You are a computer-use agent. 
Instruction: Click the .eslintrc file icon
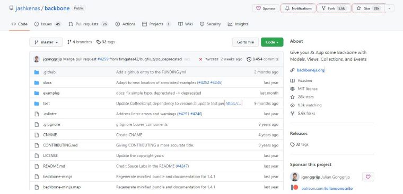point(37,114)
